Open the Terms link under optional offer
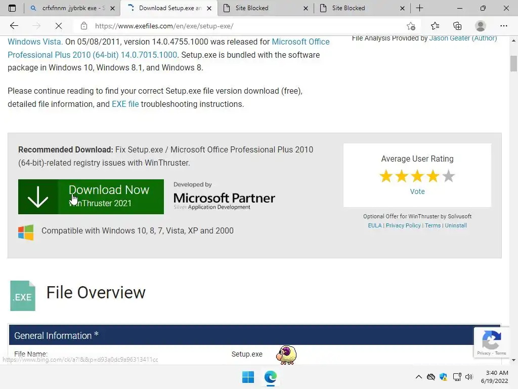The image size is (518, 389). click(x=433, y=225)
